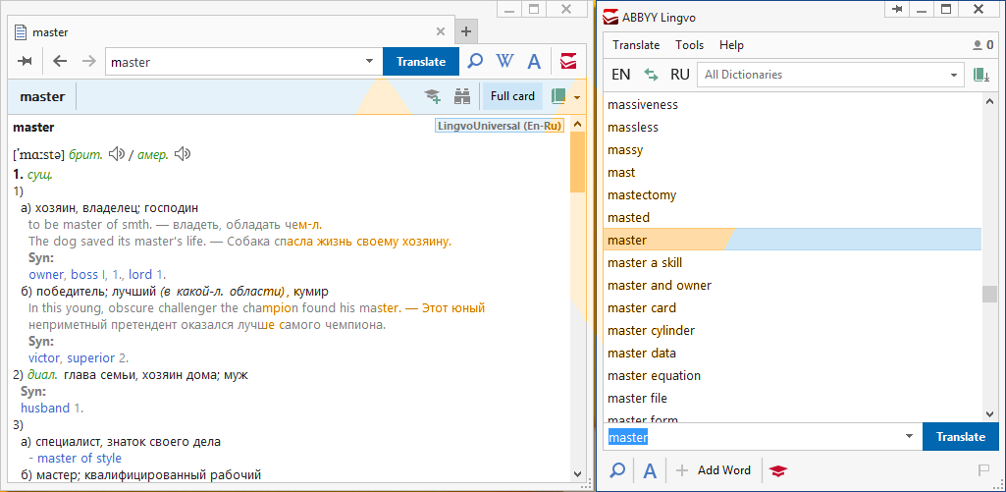Image resolution: width=1006 pixels, height=492 pixels.
Task: Follow the boss synonym link
Action: pos(84,275)
